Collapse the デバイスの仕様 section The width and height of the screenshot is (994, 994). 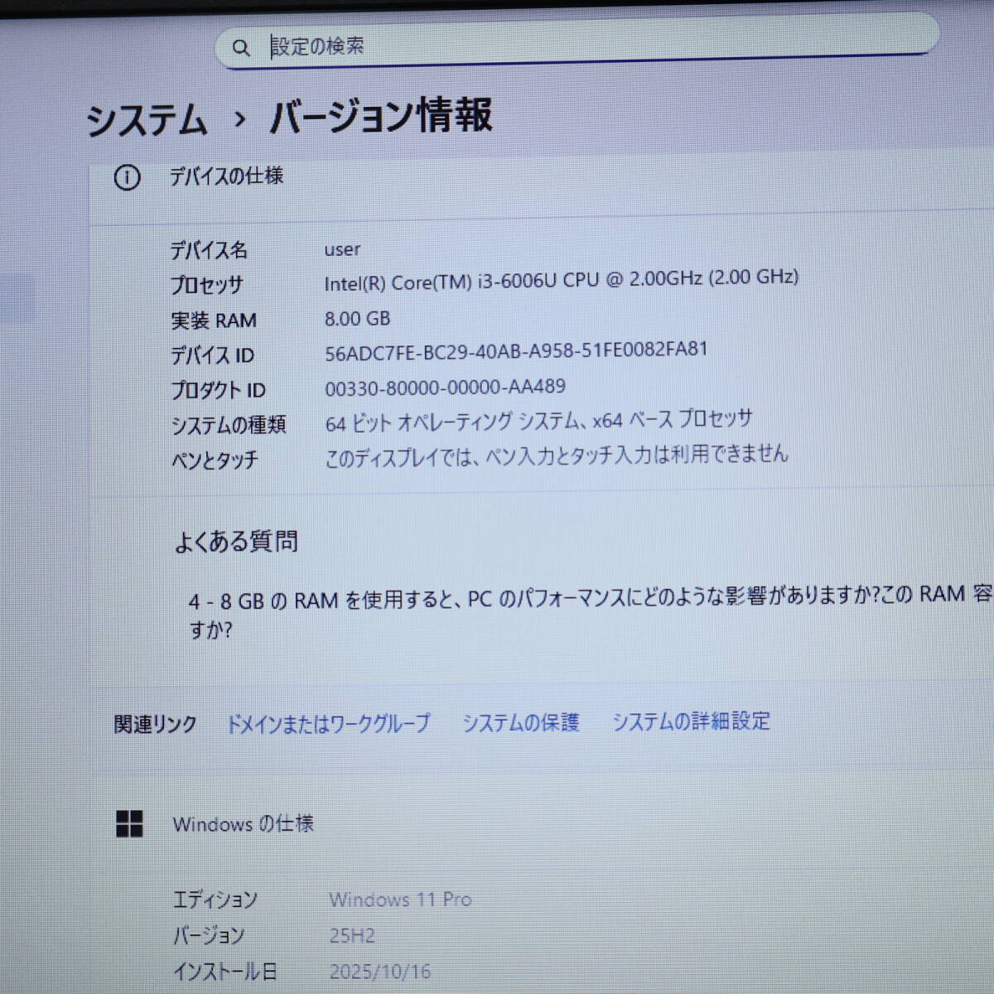[x=226, y=176]
